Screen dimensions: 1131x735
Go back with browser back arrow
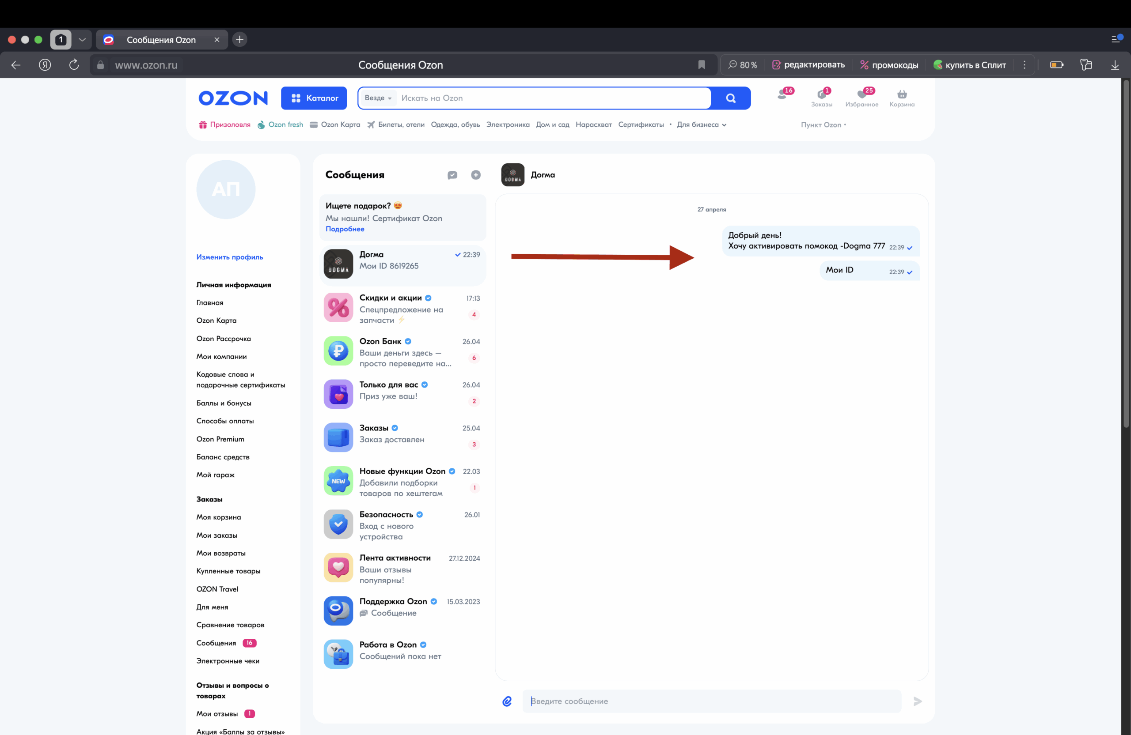coord(15,65)
